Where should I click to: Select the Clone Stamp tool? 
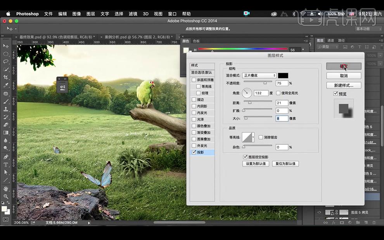(x=6, y=109)
